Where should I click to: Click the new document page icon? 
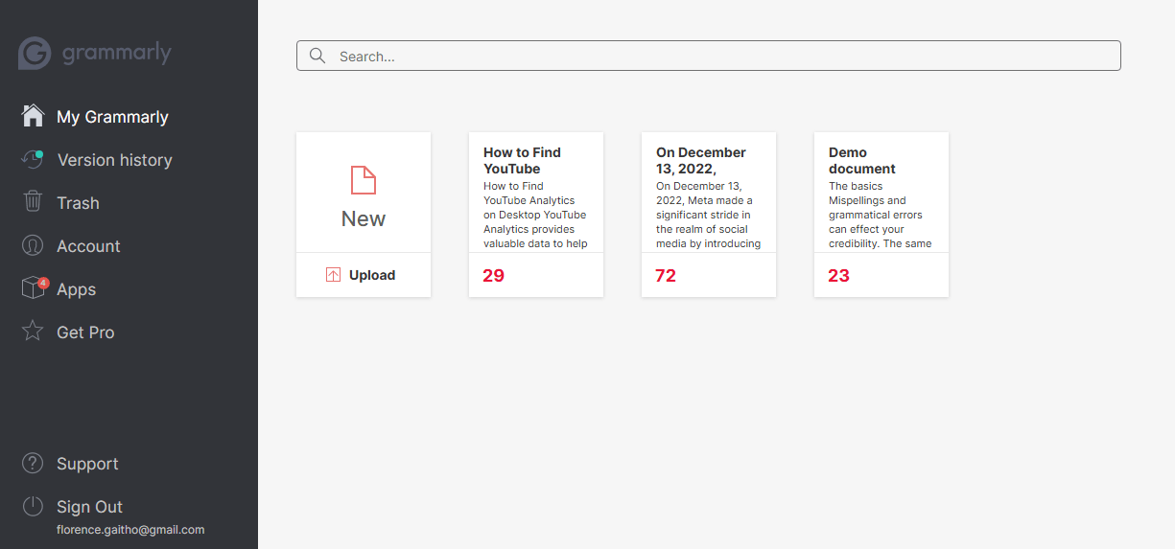point(364,179)
